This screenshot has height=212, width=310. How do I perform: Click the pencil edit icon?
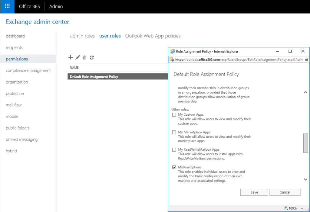tap(78, 57)
